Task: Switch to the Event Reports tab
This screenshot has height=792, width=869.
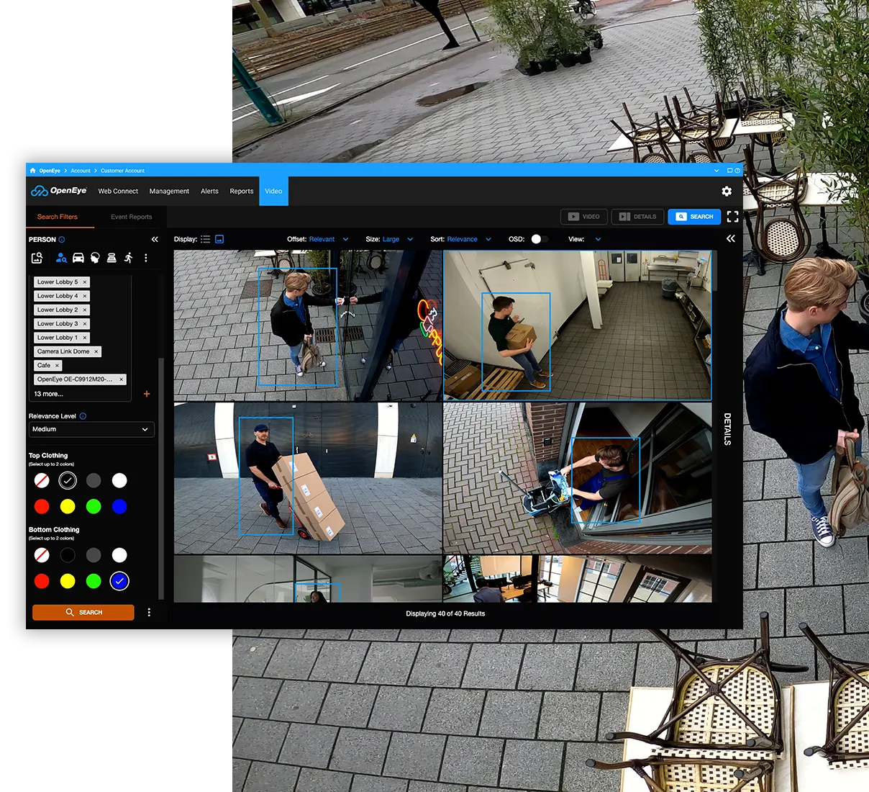Action: (x=131, y=217)
